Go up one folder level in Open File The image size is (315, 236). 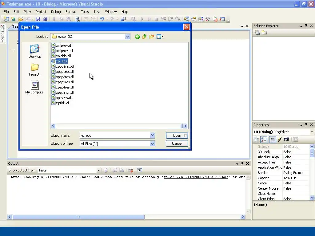tap(145, 37)
